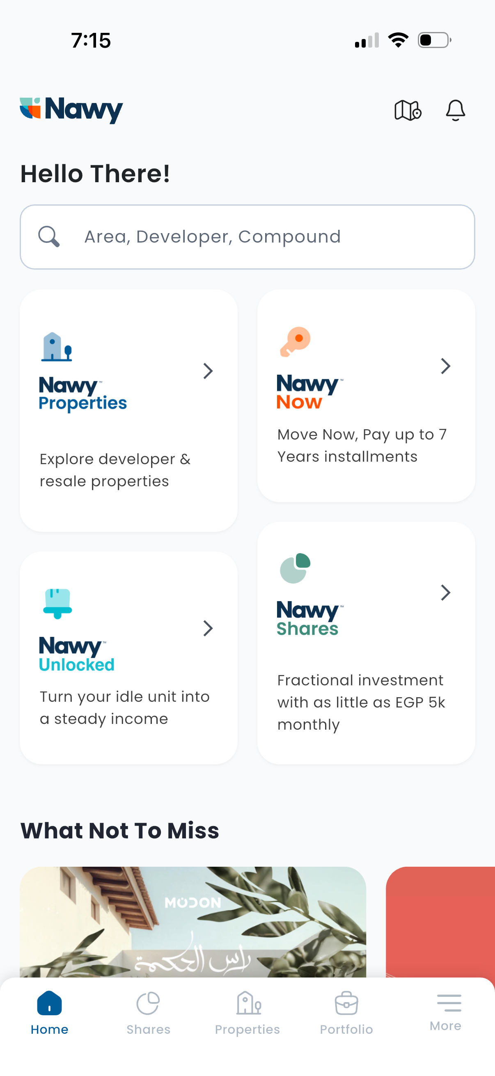Click the Nawy logo in header

pos(71,110)
